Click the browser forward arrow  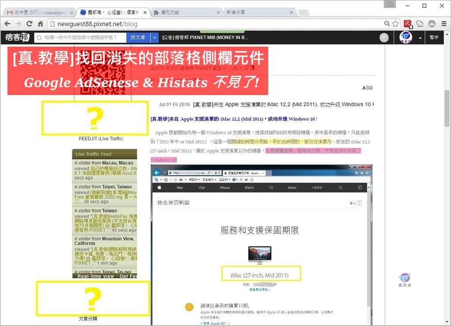click(x=18, y=24)
